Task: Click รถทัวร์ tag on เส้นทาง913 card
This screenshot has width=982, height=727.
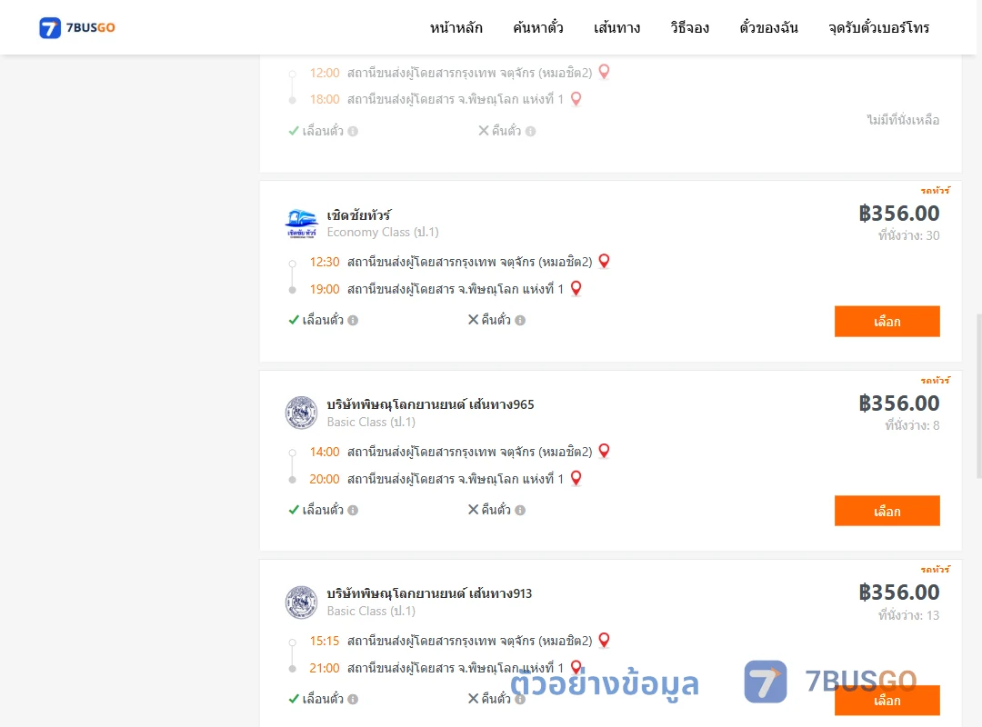Action: pyautogui.click(x=935, y=569)
